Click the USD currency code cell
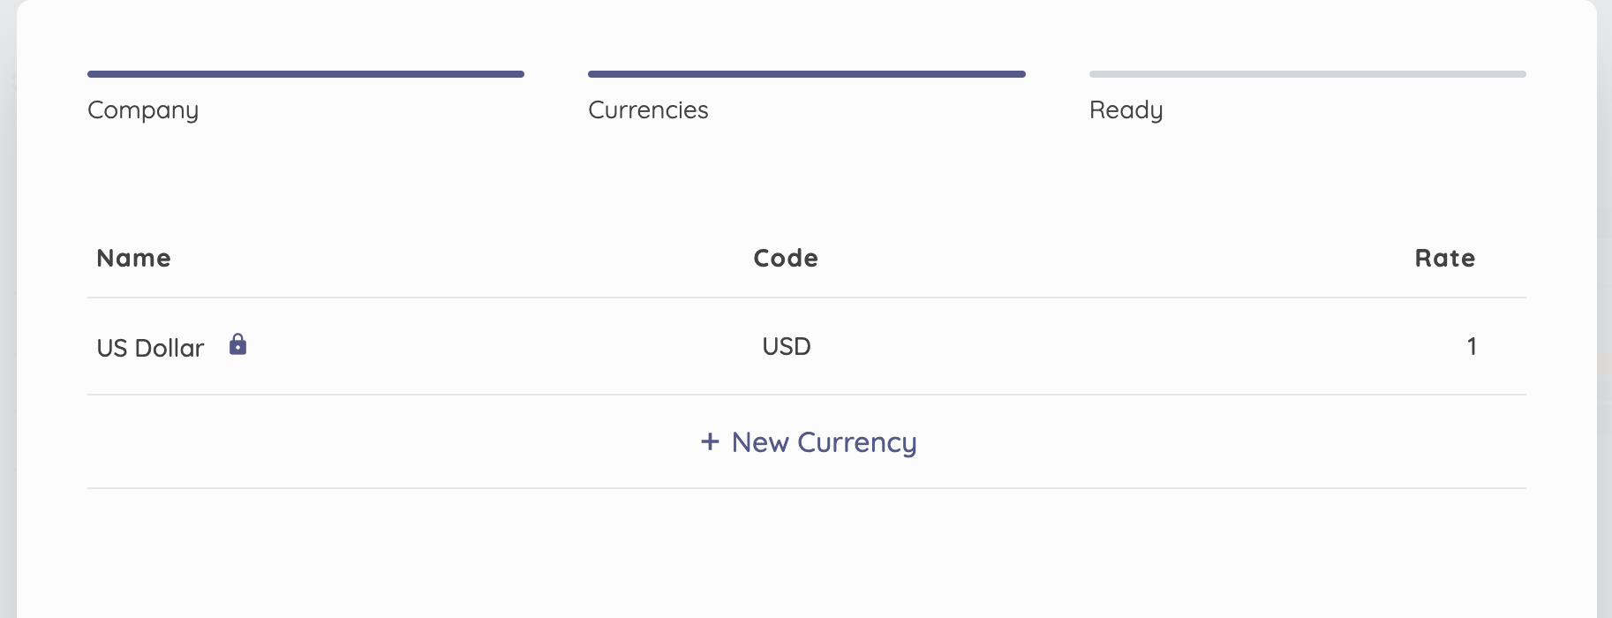 [787, 346]
